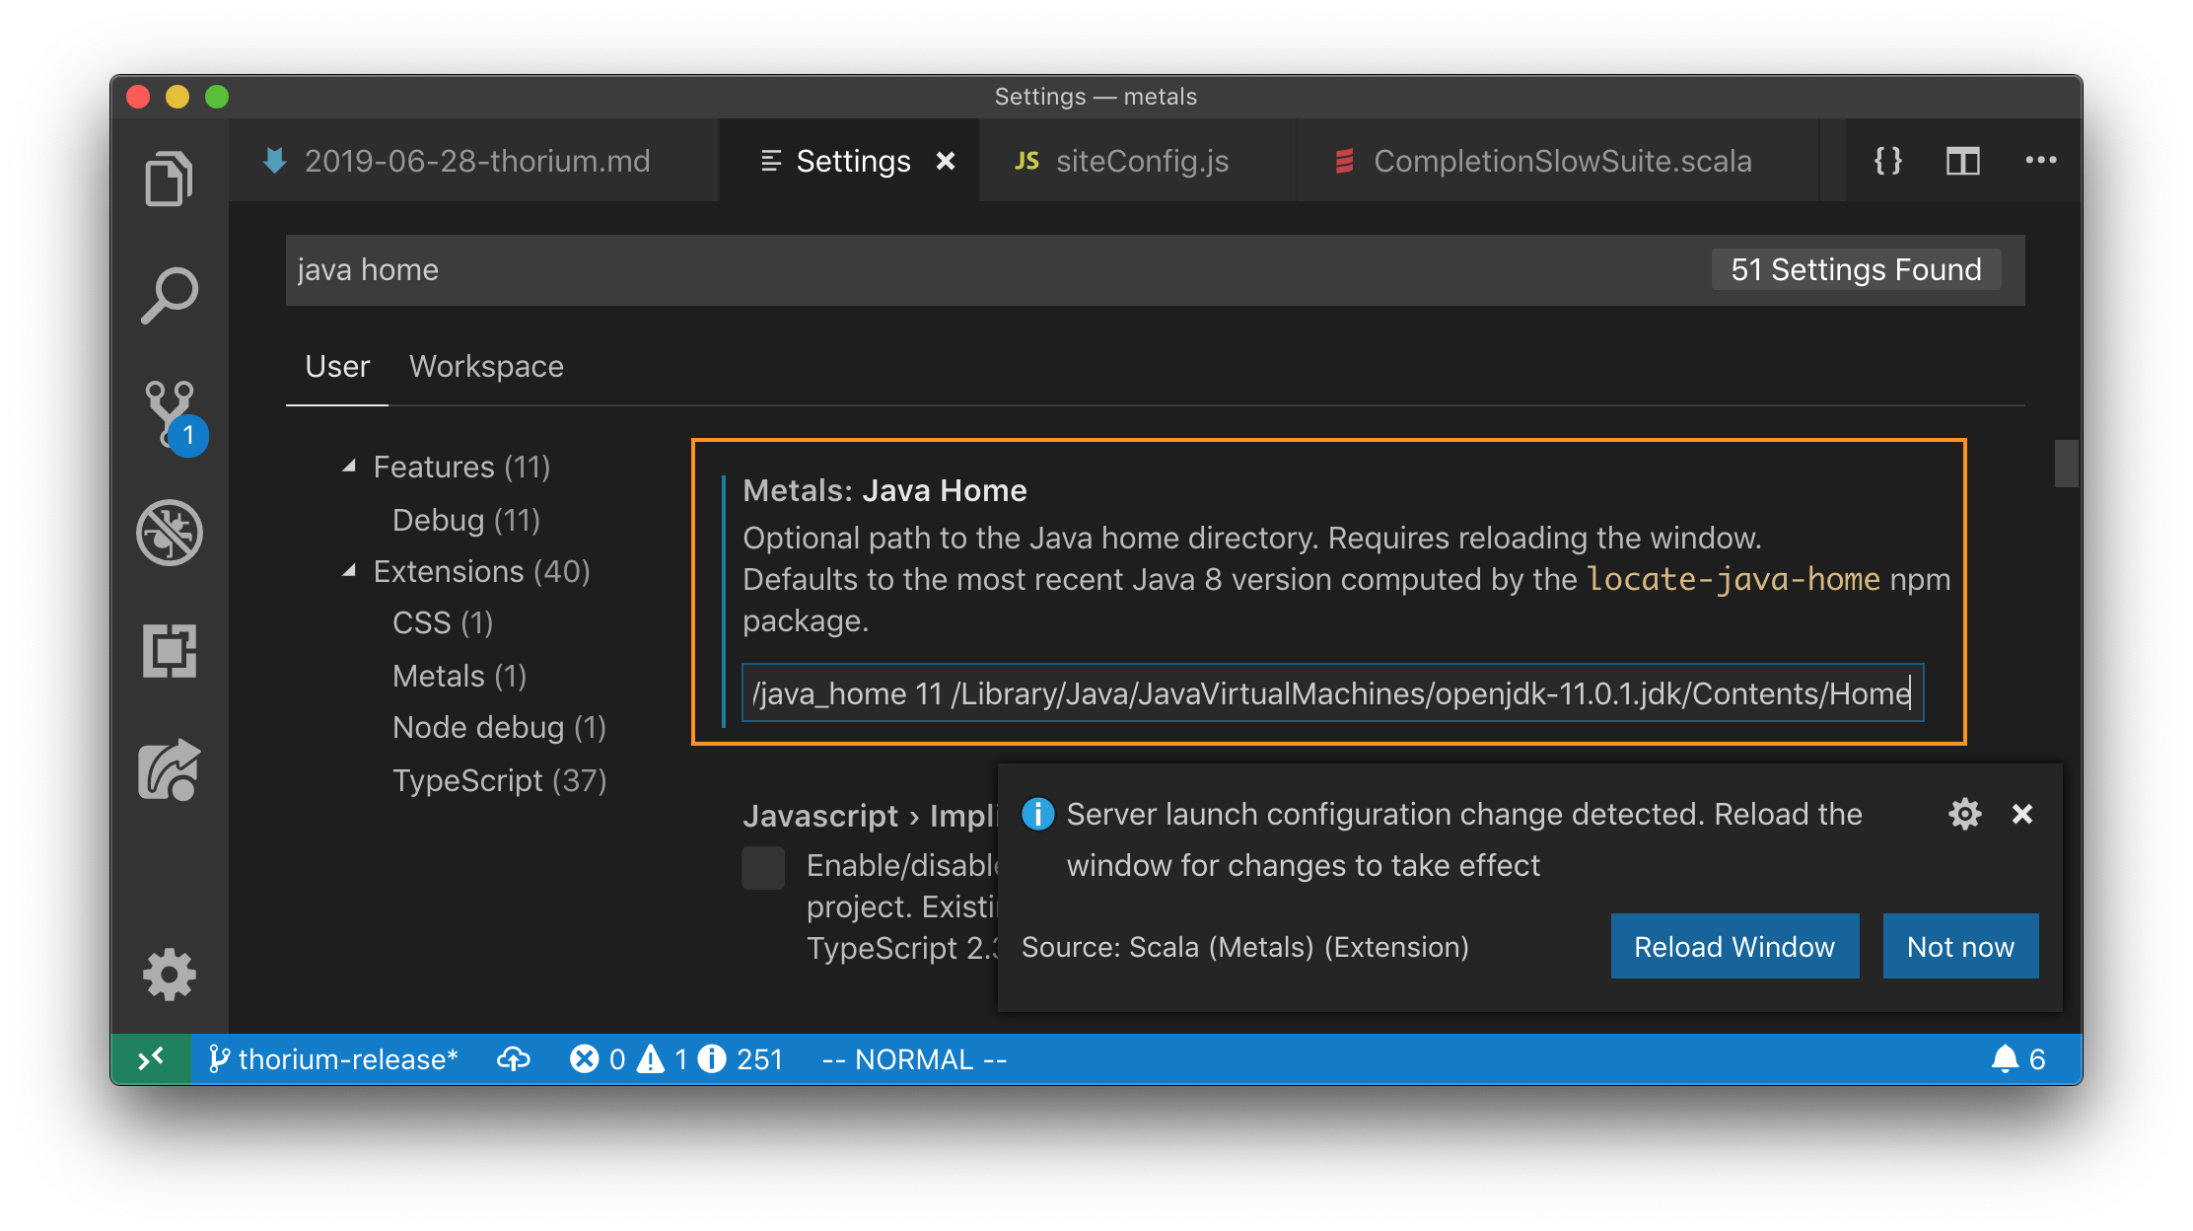Open the Explorer view icon
This screenshot has width=2193, height=1231.
[170, 178]
